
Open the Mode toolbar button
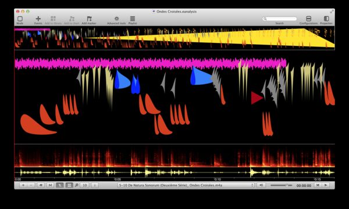pos(20,19)
